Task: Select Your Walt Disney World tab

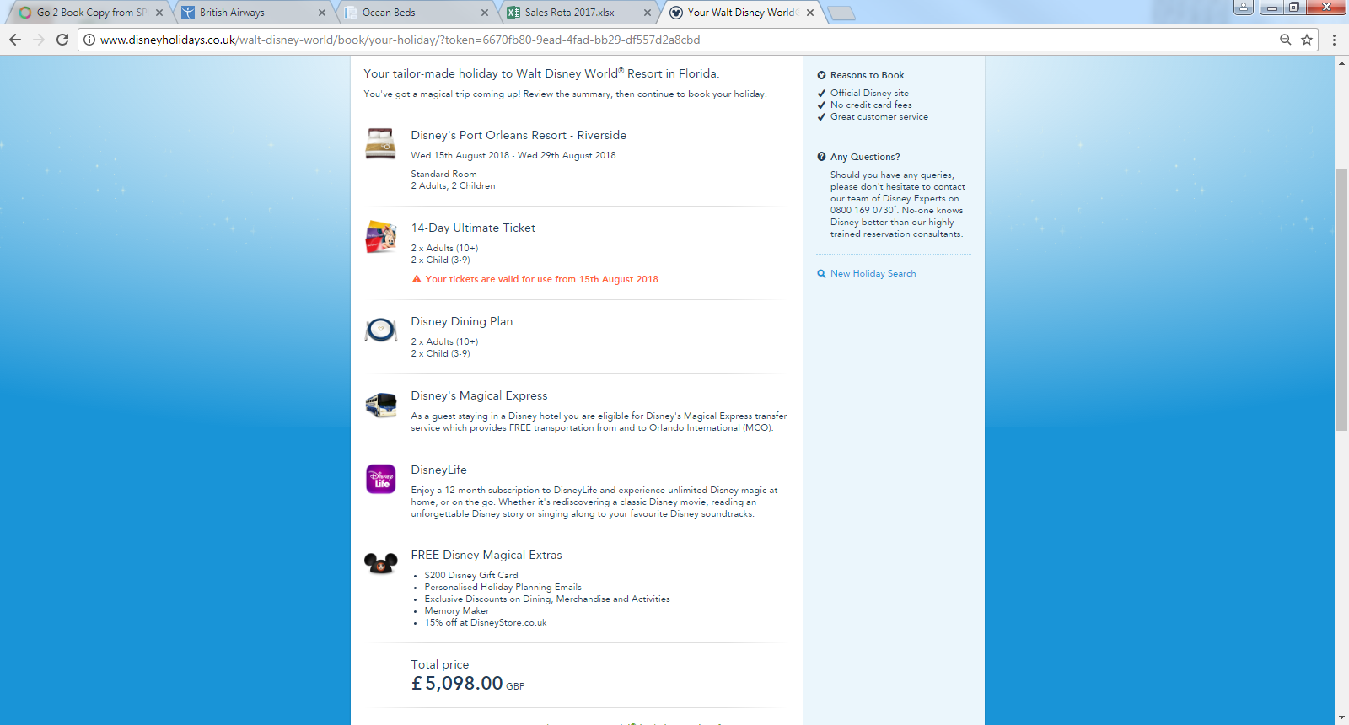Action: [741, 13]
